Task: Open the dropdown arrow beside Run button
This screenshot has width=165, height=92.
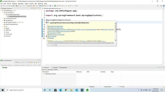Action: point(15,6)
